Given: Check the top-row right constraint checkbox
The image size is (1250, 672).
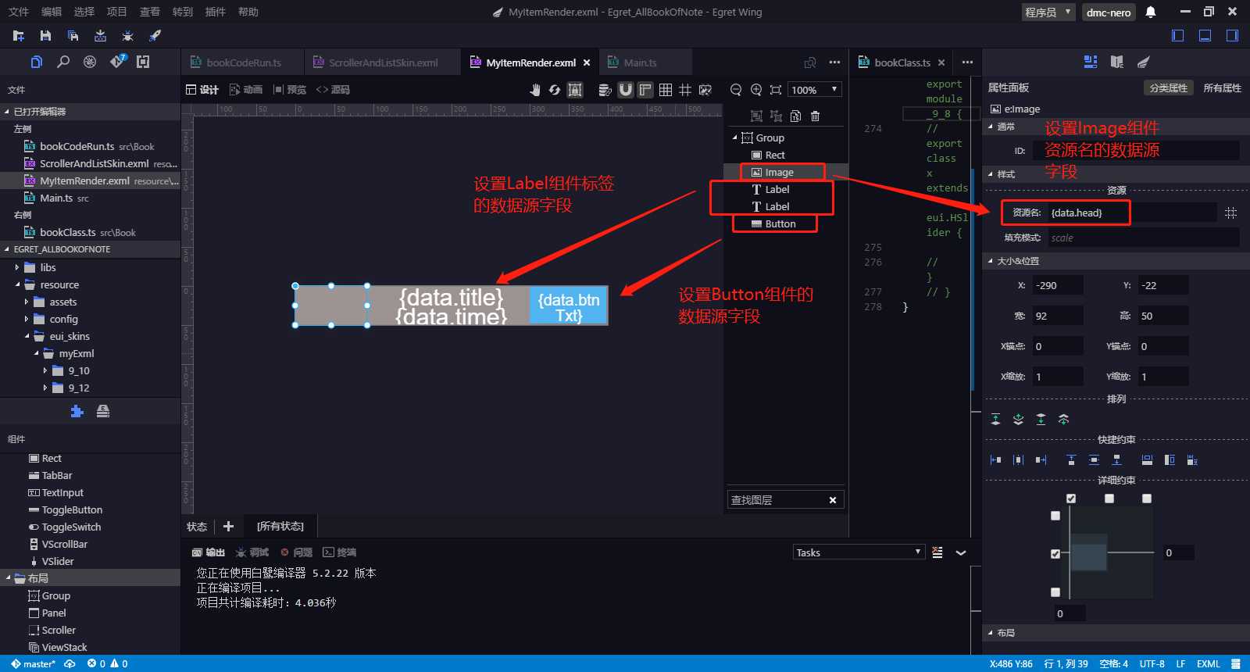Looking at the screenshot, I should point(1147,499).
